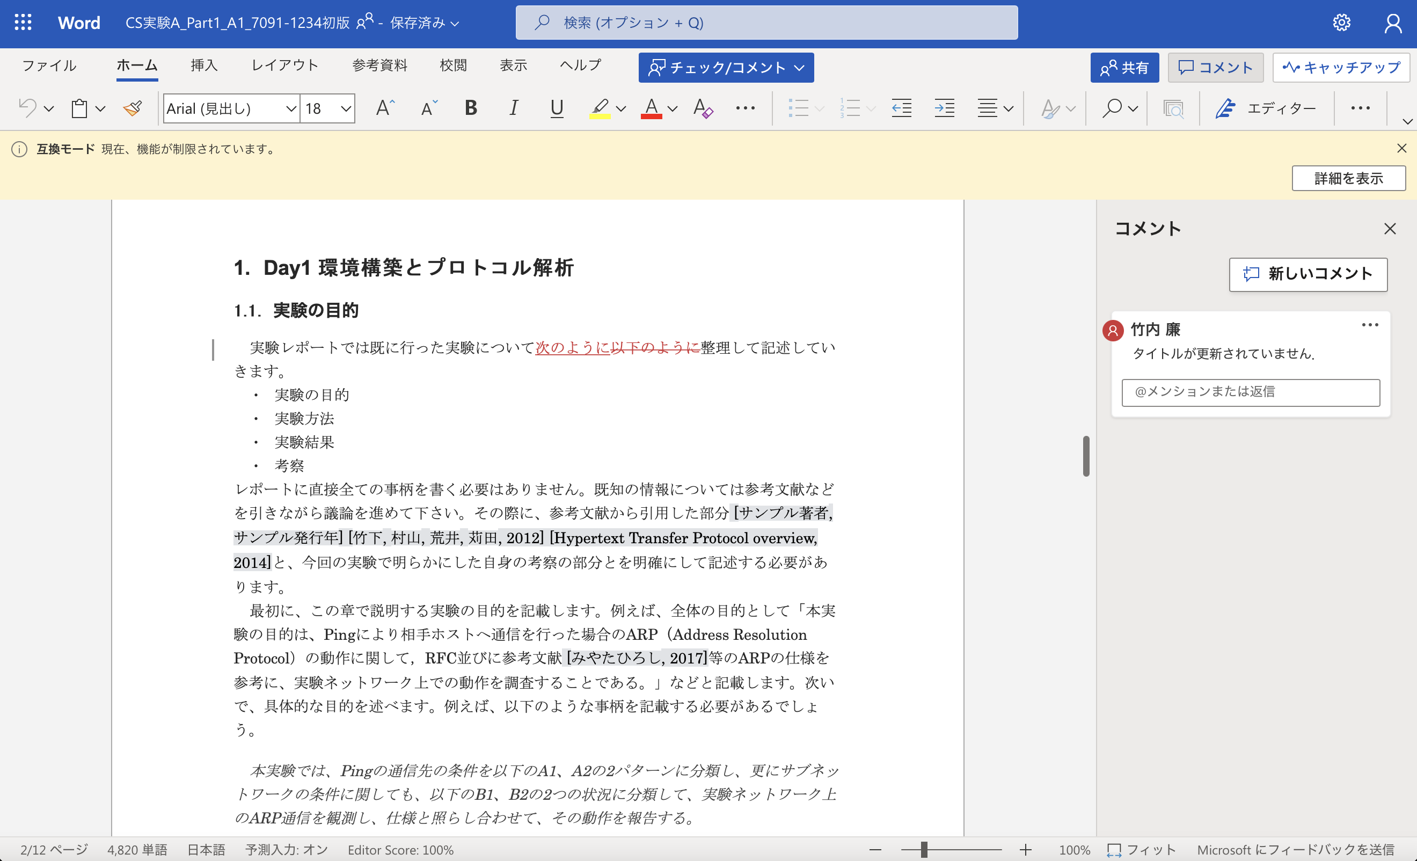Screen dimensions: 1417x861
Task: Click the paragraph alignment icon
Action: point(988,108)
